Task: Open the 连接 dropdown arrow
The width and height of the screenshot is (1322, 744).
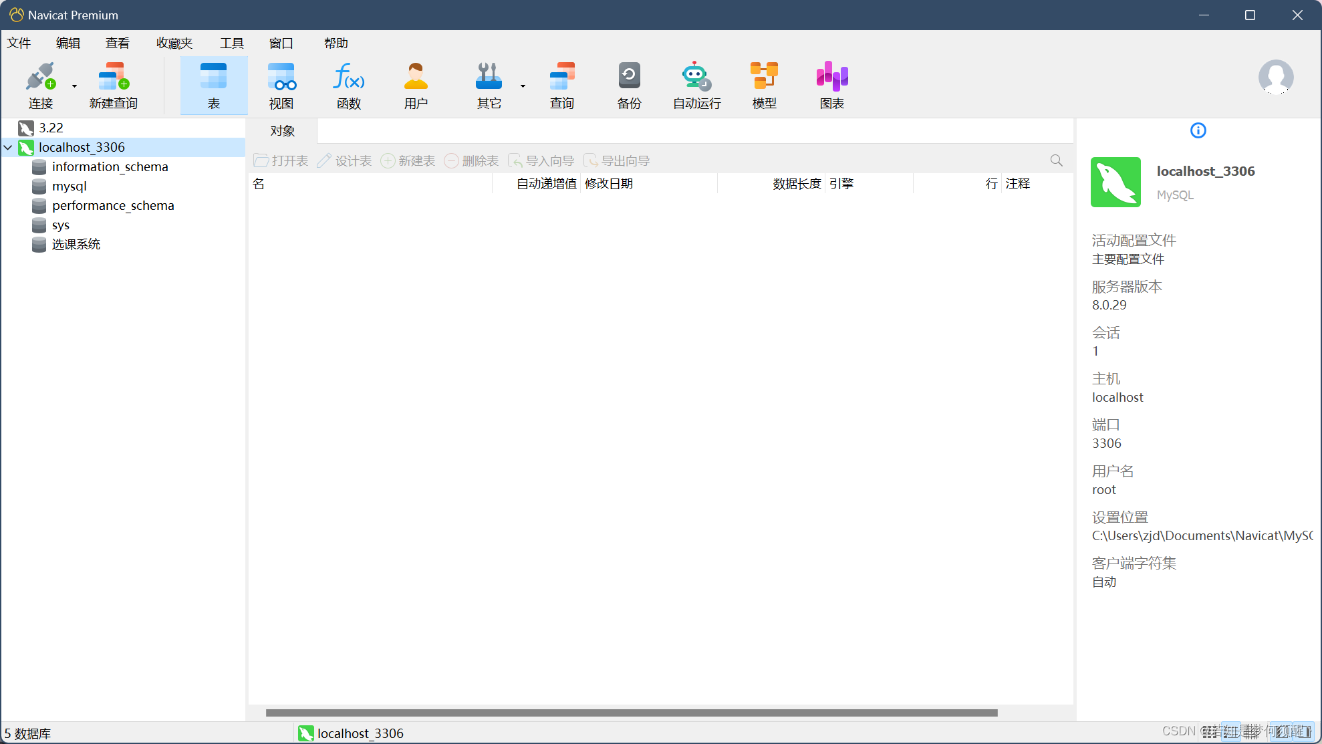Action: click(74, 86)
